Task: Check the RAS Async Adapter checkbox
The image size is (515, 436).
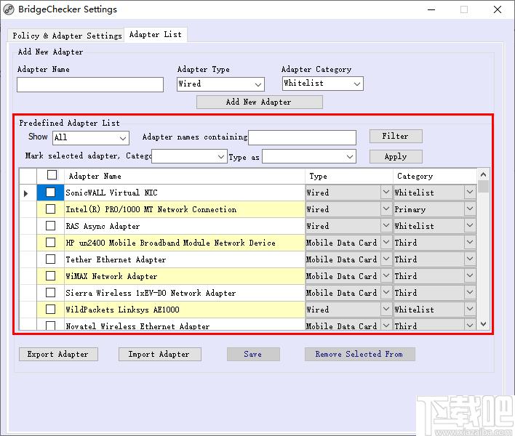Action: coord(51,226)
